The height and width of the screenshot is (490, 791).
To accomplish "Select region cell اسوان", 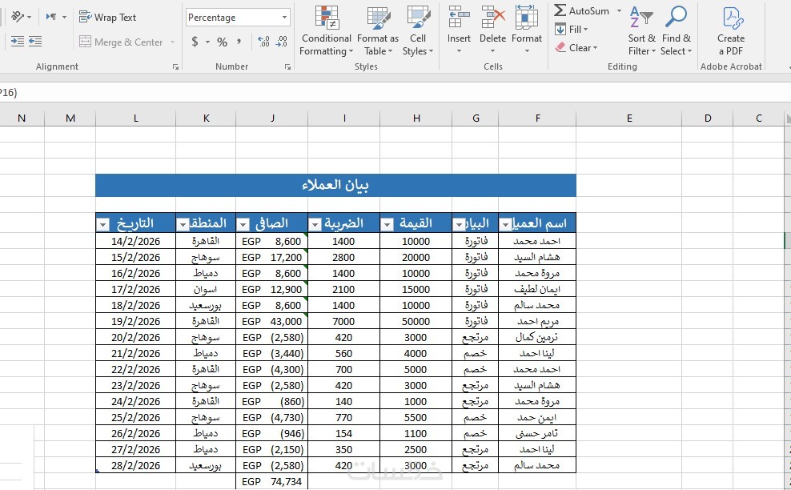I will [206, 289].
